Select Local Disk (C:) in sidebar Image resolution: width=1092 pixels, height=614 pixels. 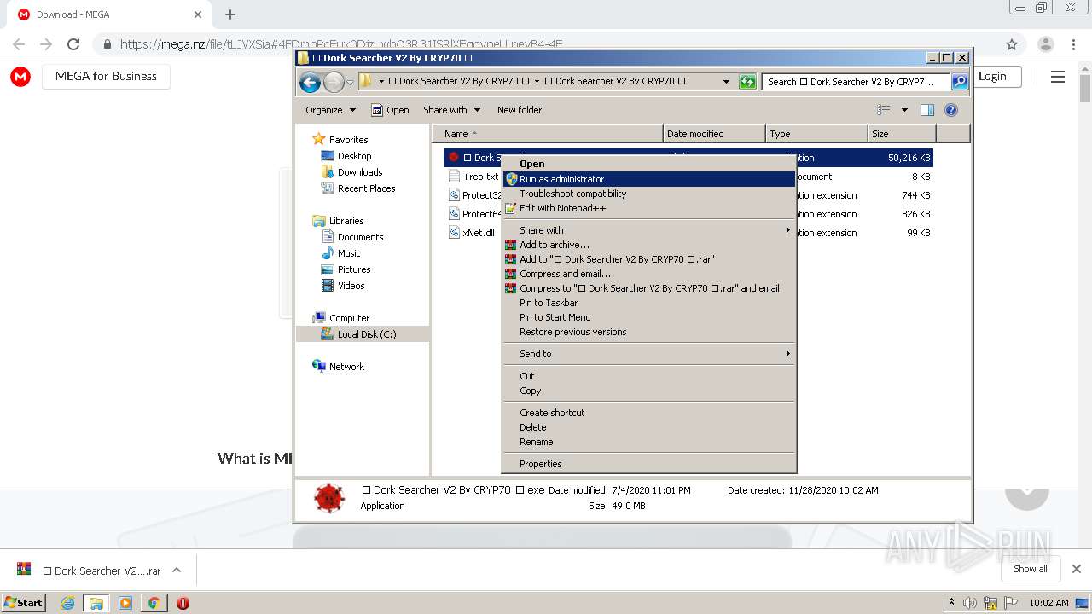[363, 334]
